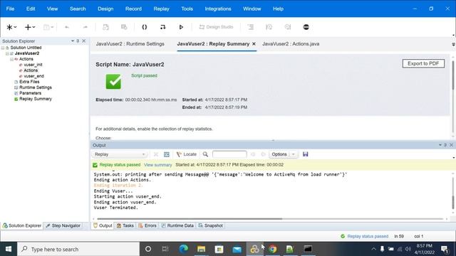
Task: Click the curly braces parameter icon
Action: click(x=144, y=27)
